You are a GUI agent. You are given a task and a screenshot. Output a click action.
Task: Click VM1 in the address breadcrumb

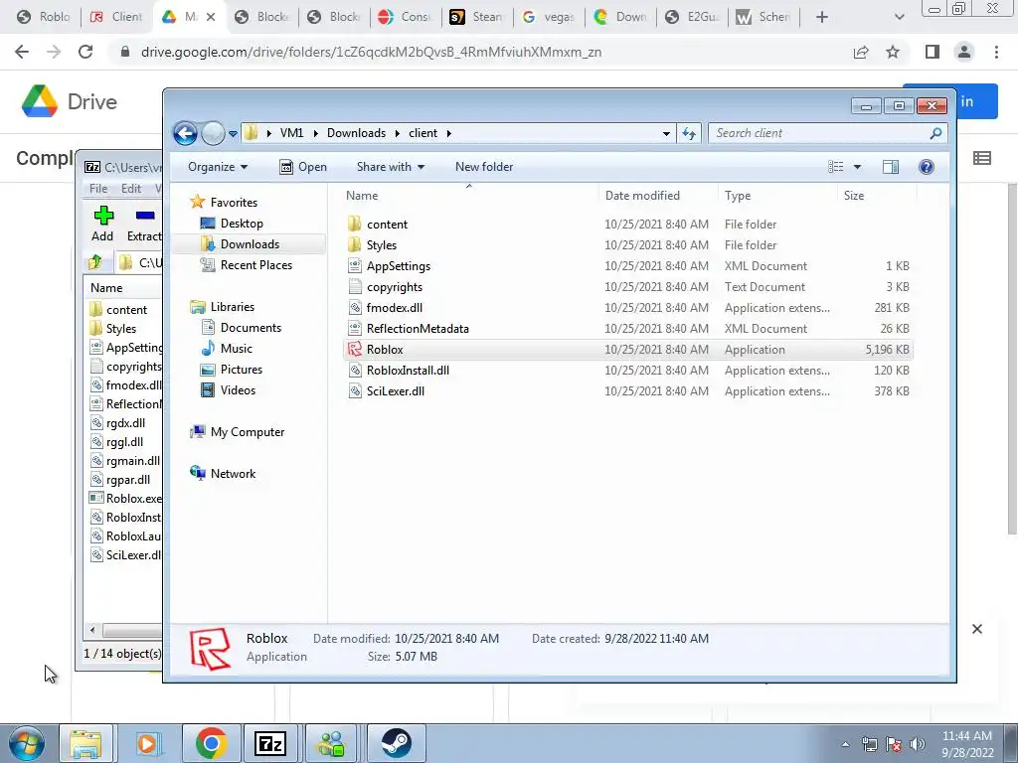click(291, 133)
